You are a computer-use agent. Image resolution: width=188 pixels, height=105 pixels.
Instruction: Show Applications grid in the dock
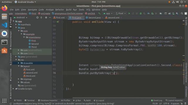[x=4, y=101]
